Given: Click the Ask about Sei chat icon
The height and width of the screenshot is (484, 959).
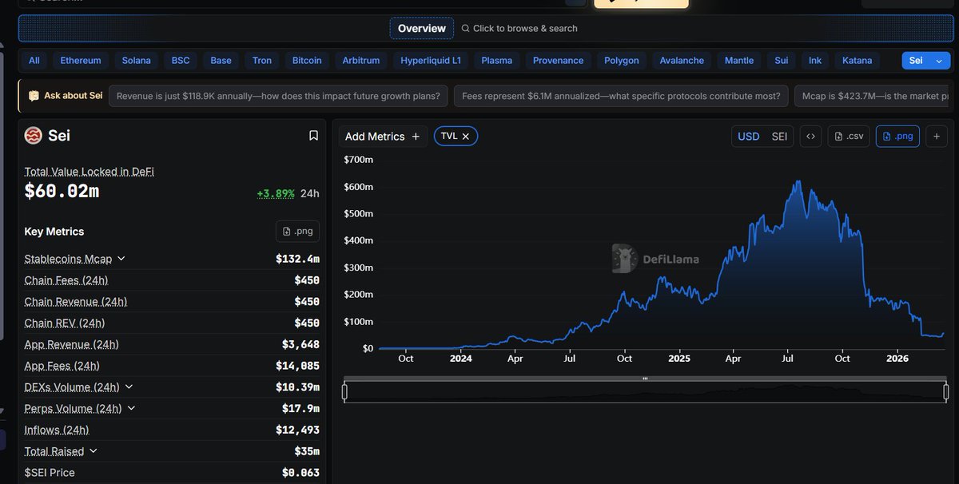Looking at the screenshot, I should (34, 96).
